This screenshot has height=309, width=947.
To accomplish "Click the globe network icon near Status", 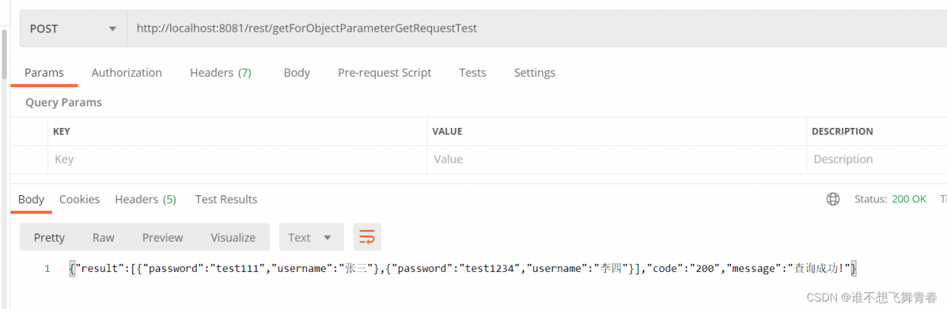I will (833, 199).
